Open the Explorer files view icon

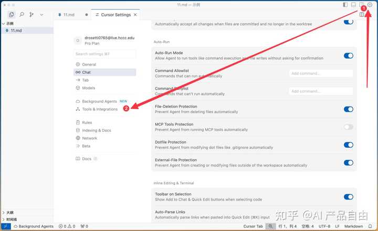[x=12, y=15]
